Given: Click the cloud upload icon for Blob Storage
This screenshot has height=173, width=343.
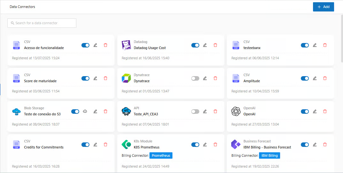Looking at the screenshot, I should click(x=85, y=112).
